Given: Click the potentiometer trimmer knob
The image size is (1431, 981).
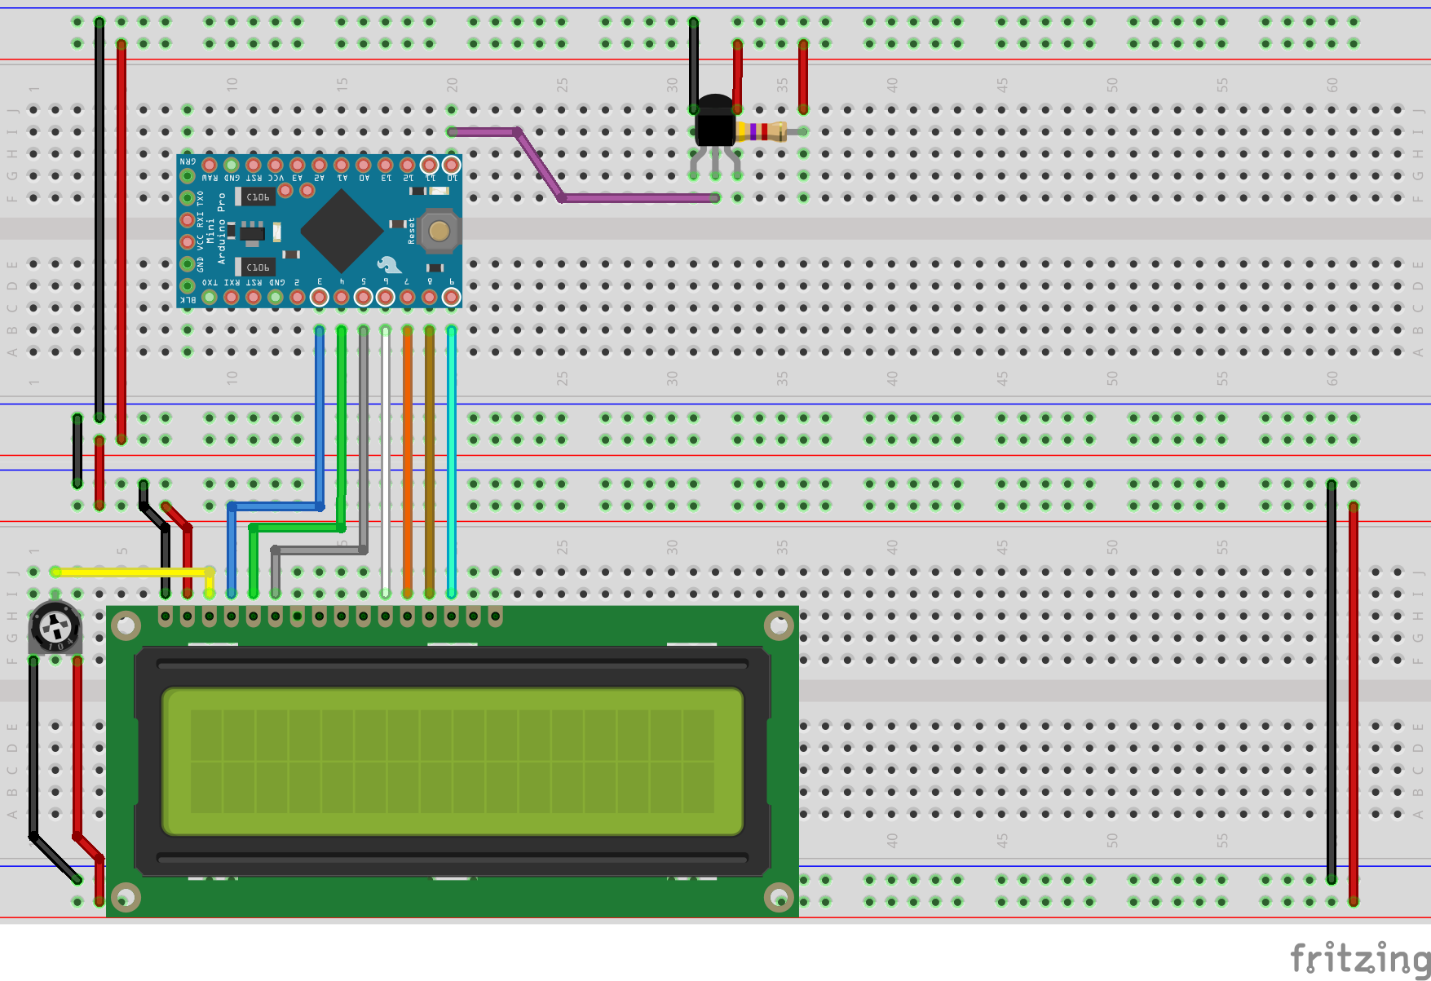Looking at the screenshot, I should pyautogui.click(x=55, y=627).
